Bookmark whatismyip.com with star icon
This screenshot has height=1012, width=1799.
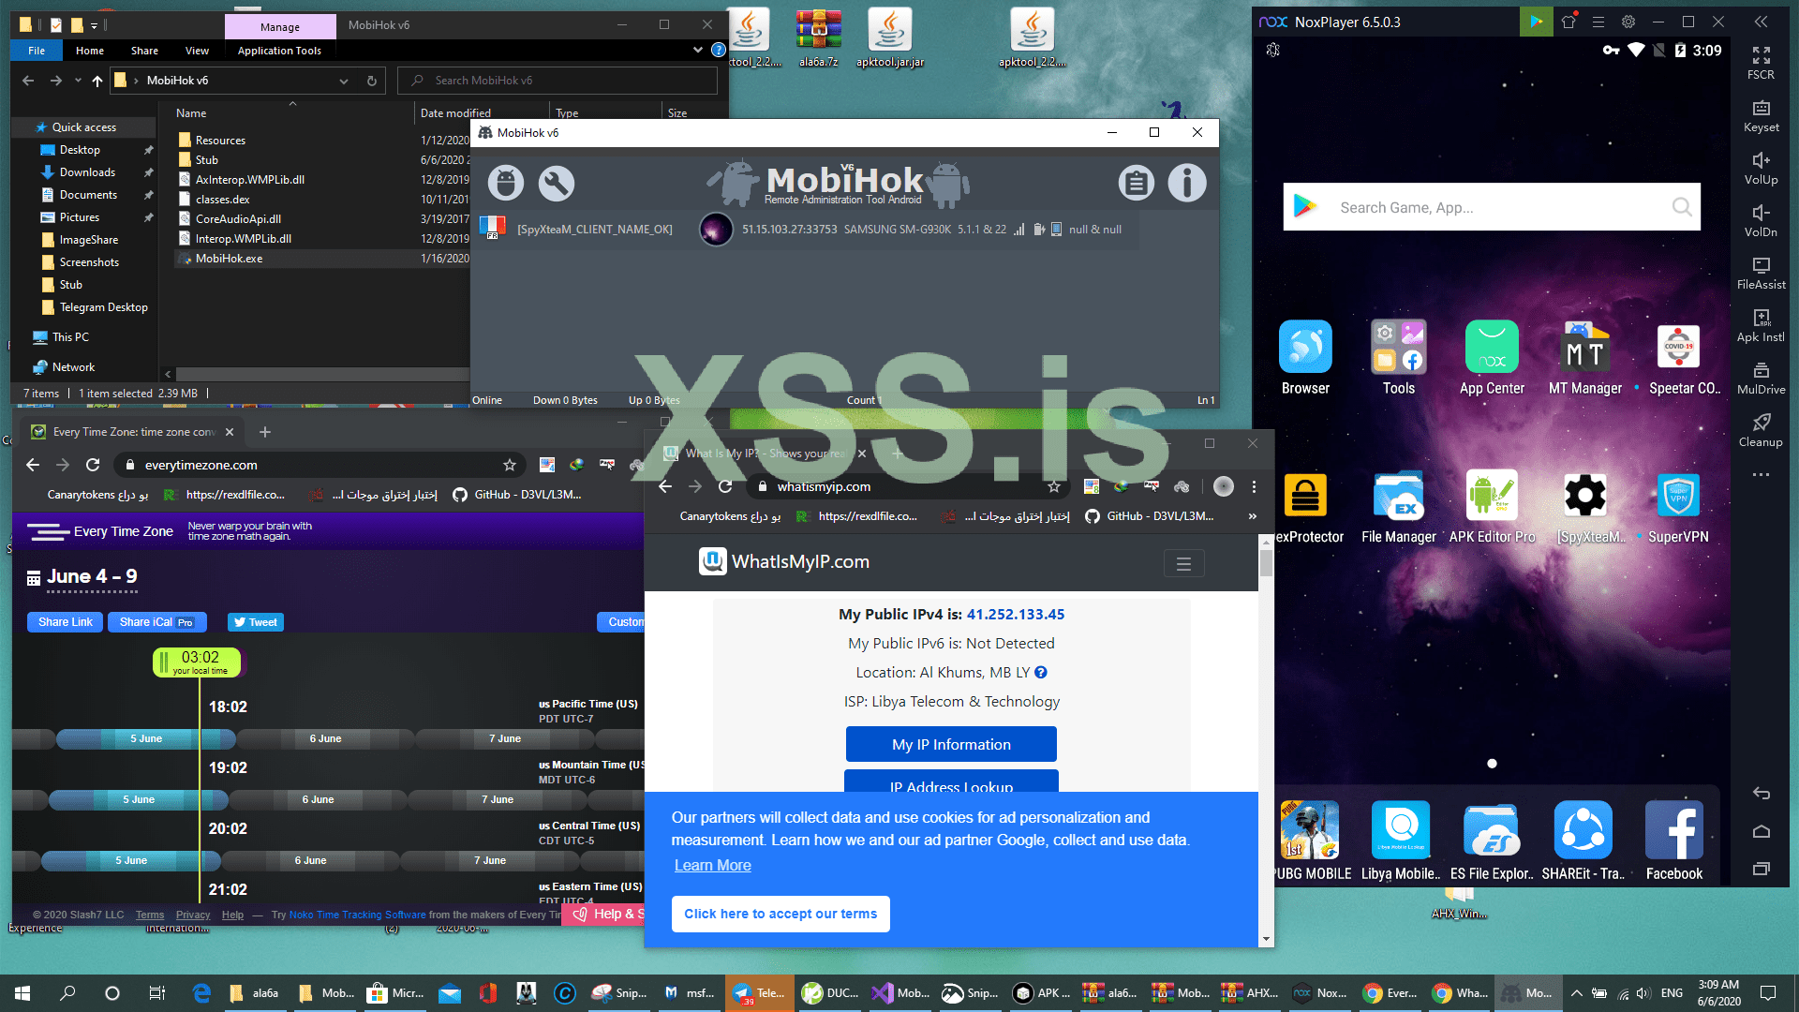click(x=1053, y=486)
